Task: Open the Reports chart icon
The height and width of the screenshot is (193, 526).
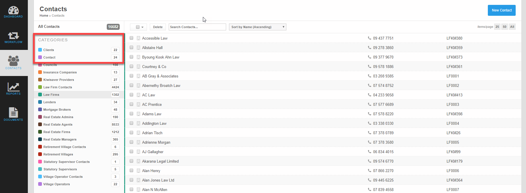Action: pos(13,87)
